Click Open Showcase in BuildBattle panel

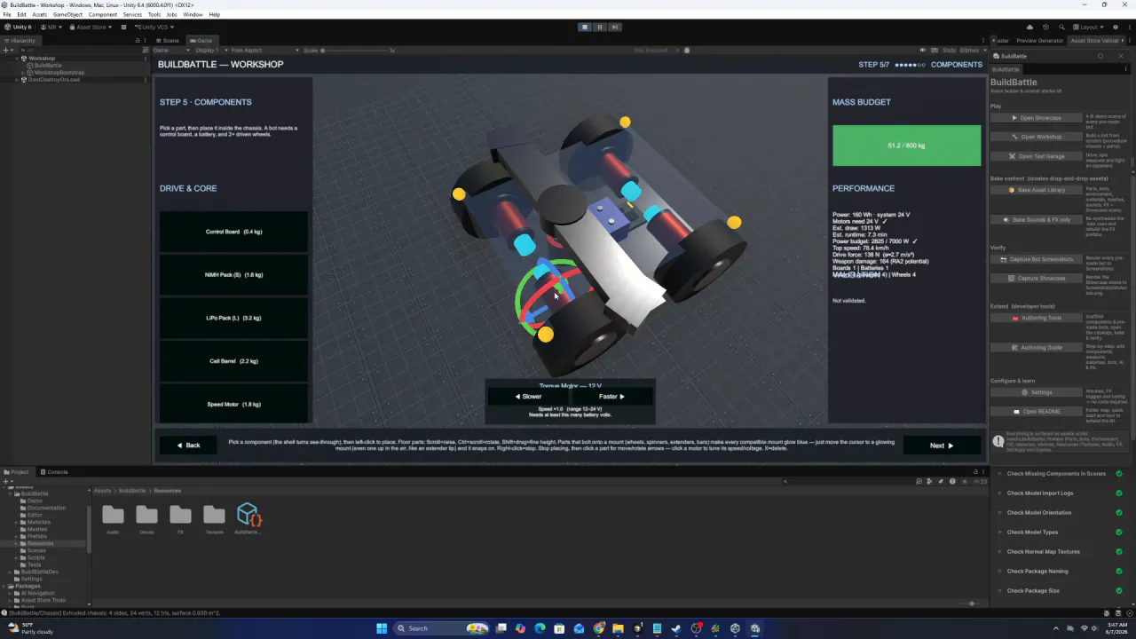[x=1037, y=118]
